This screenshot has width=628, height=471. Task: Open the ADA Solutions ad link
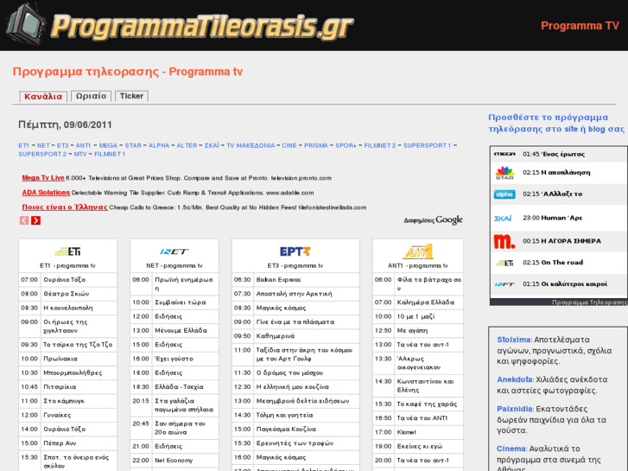pos(46,193)
